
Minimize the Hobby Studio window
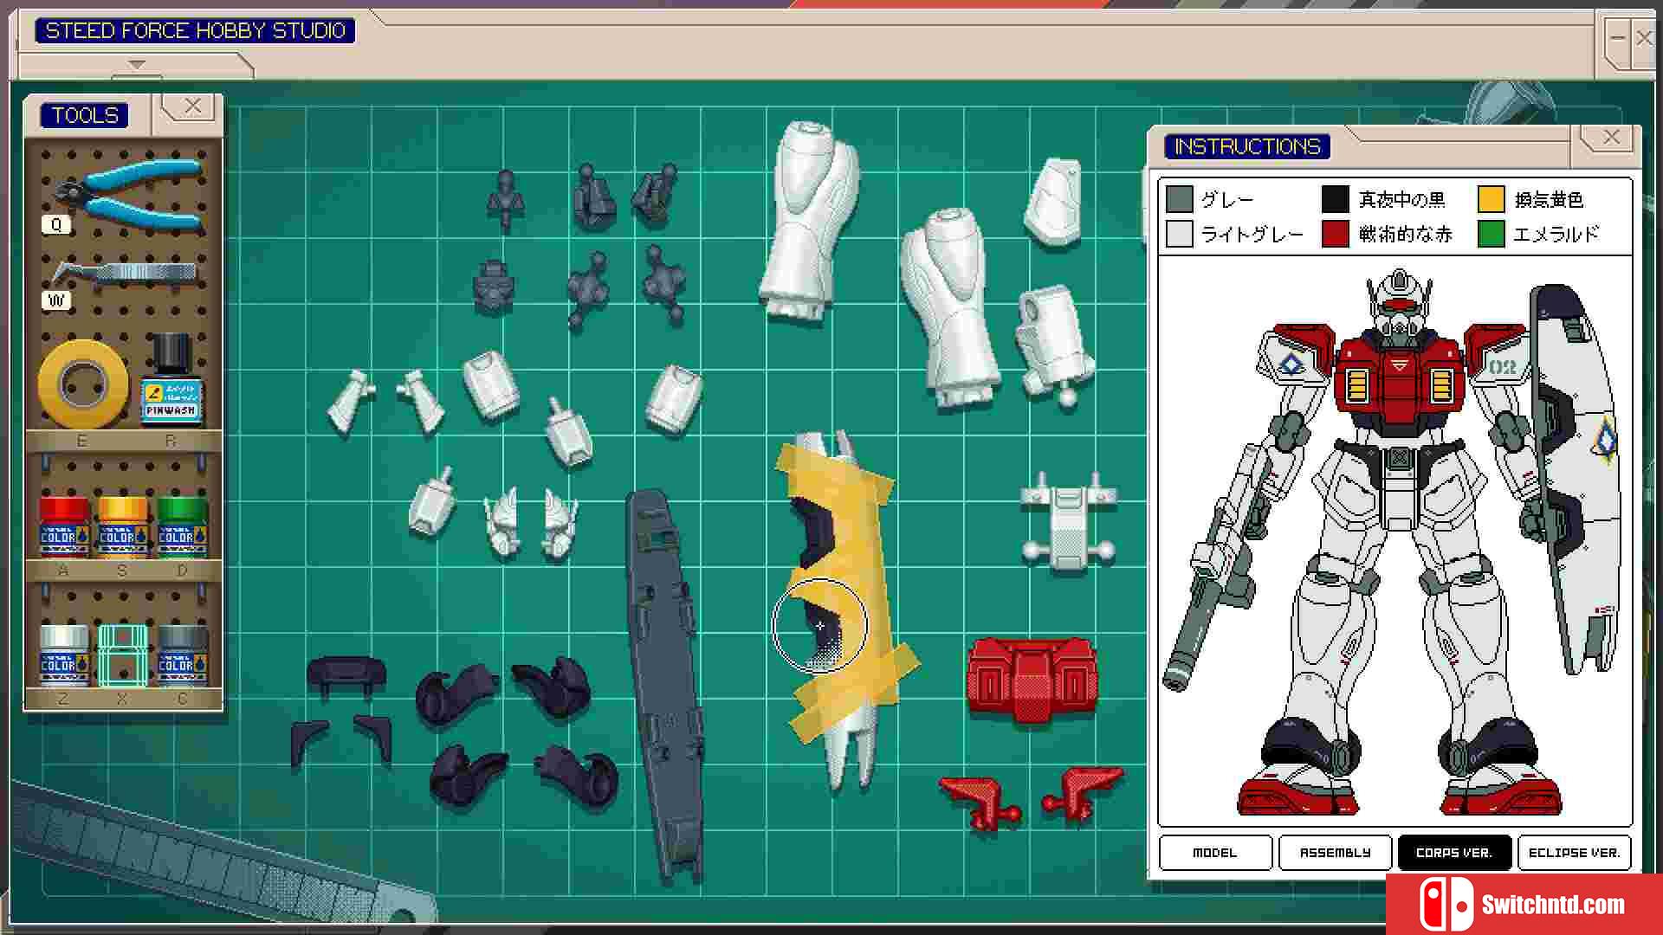[x=1617, y=37]
